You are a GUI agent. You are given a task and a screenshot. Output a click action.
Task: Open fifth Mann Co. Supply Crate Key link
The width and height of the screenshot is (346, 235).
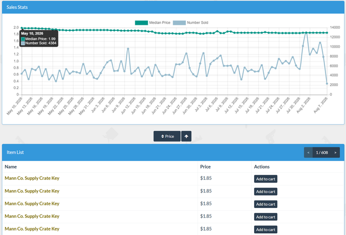[32, 229]
